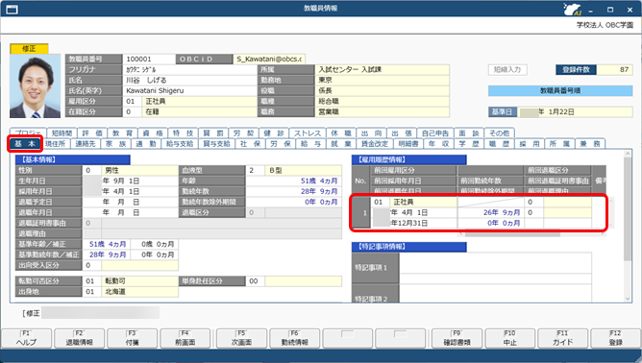Switch to the 現住所 tab
642x363 pixels.
(56, 144)
